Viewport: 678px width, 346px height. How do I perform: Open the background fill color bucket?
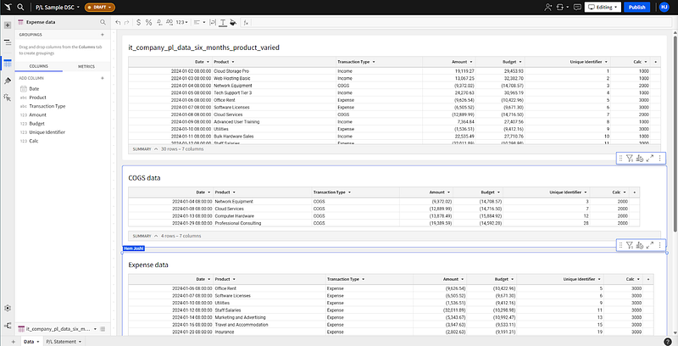[x=234, y=23]
